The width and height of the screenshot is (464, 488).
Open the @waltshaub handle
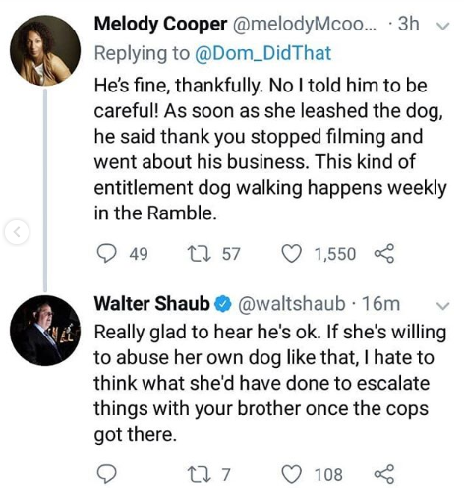291,304
